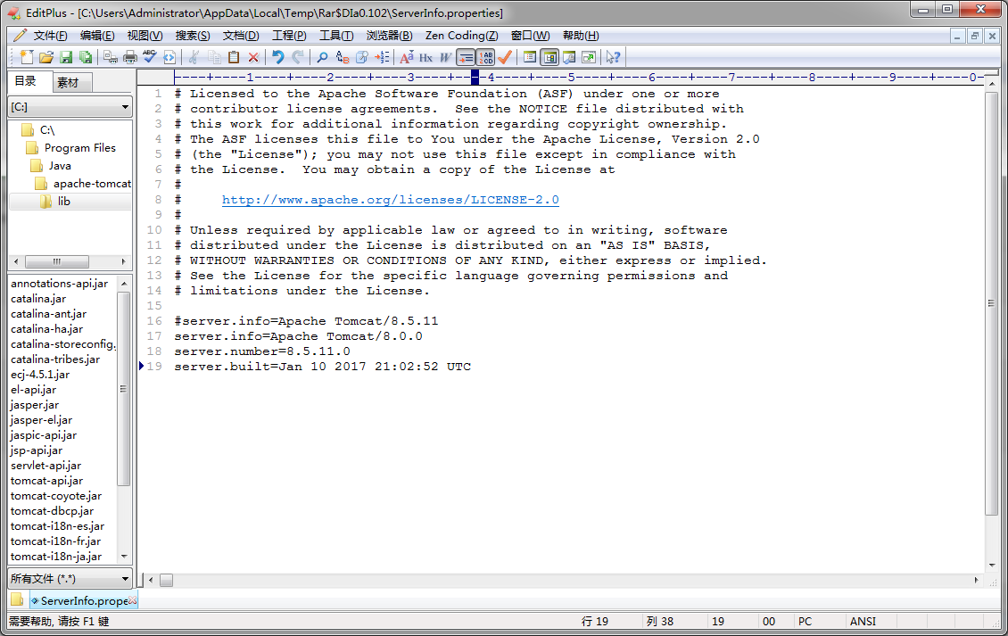Viewport: 1008px width, 636px height.
Task: Toggle line numbers display button
Action: 486,57
